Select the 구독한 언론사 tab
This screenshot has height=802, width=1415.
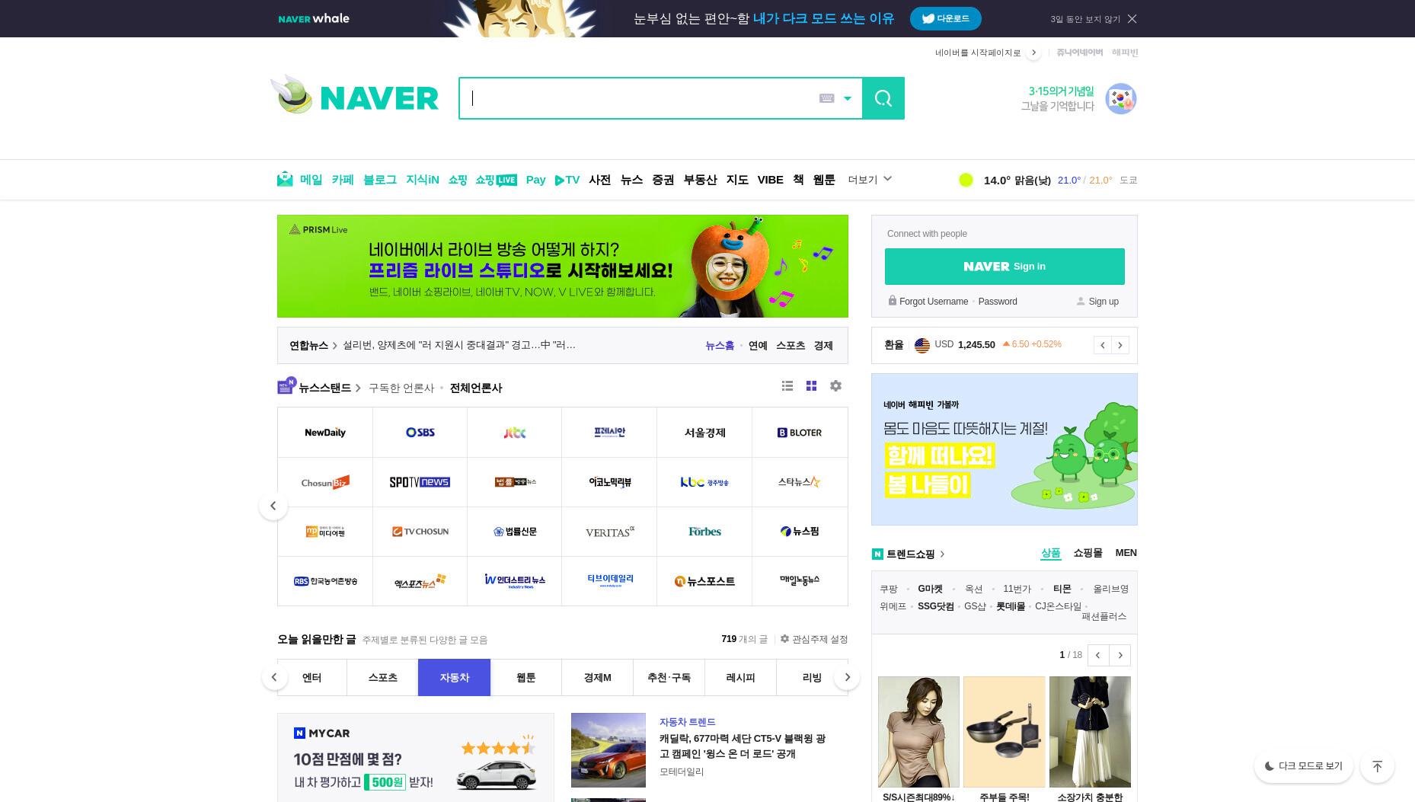(x=401, y=388)
